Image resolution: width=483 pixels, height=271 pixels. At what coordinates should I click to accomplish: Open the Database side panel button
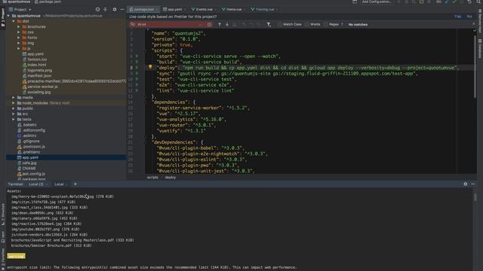tap(480, 48)
